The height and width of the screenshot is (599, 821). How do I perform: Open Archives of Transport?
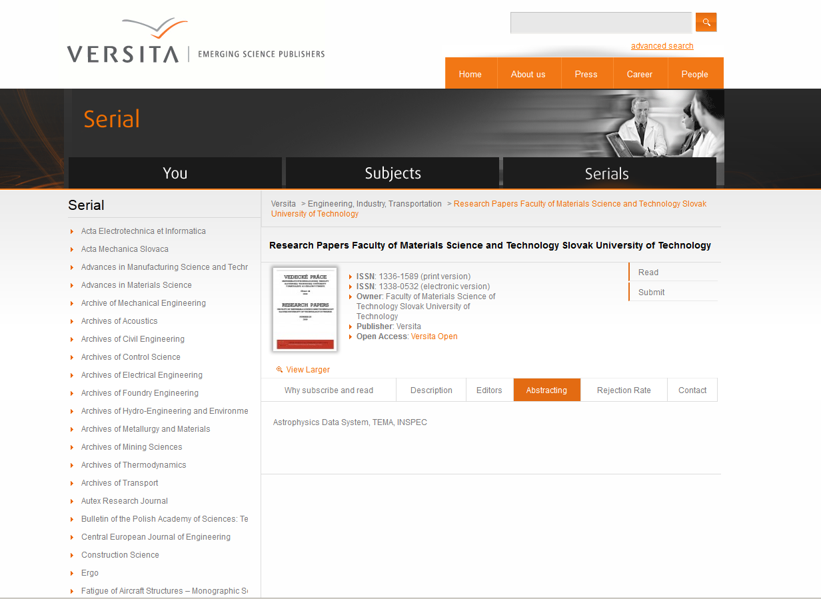(120, 483)
